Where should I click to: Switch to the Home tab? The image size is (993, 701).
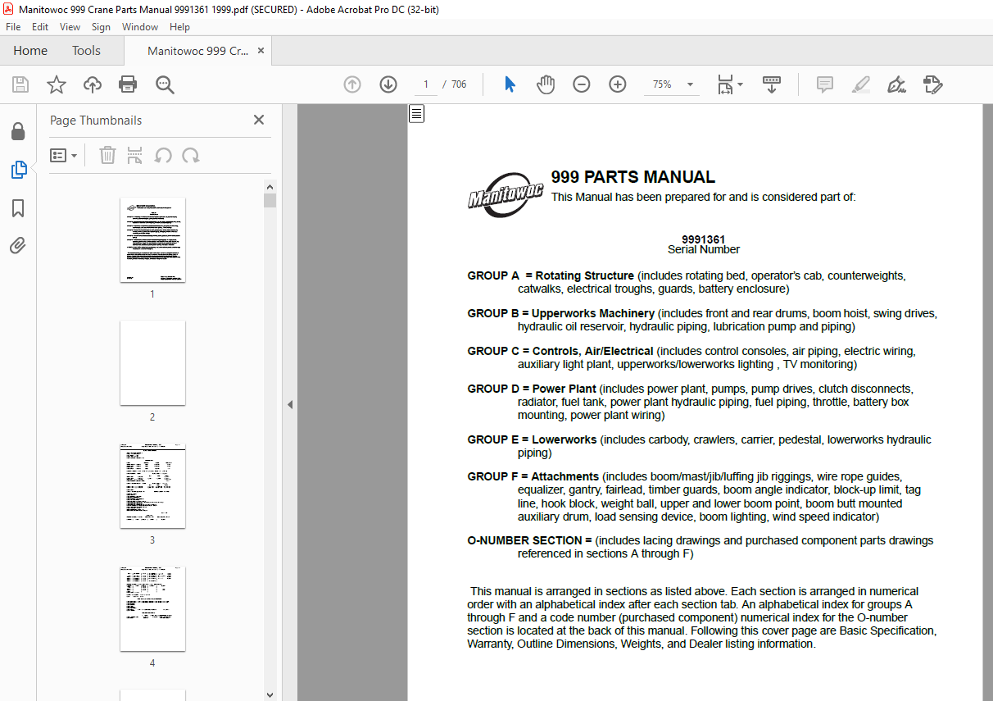click(30, 51)
